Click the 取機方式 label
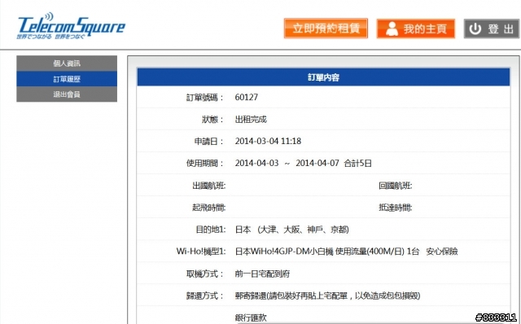Viewport: 521px width, 324px height. [x=205, y=274]
